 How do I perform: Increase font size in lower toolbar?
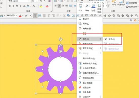tap(26, 16)
